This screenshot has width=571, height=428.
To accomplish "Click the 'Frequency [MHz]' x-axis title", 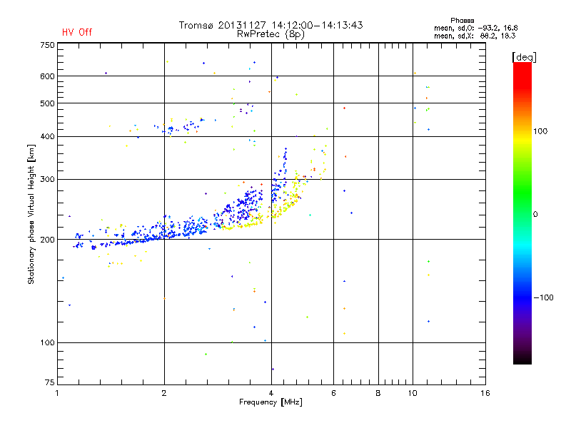I will (271, 402).
